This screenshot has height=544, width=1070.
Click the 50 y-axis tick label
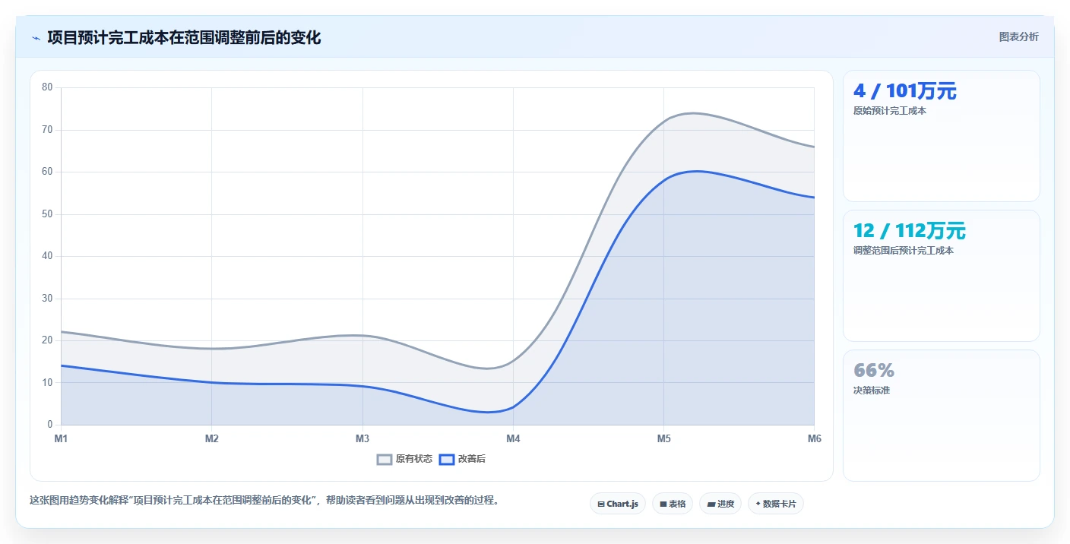coord(47,214)
